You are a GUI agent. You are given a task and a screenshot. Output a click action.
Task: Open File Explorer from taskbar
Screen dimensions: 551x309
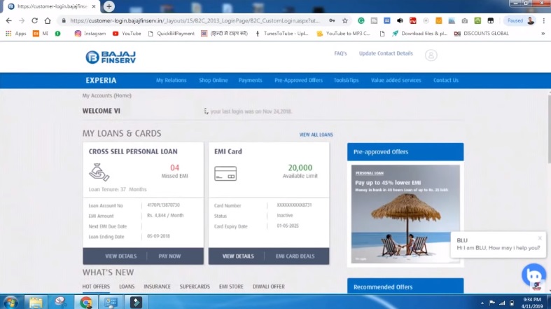(x=36, y=302)
